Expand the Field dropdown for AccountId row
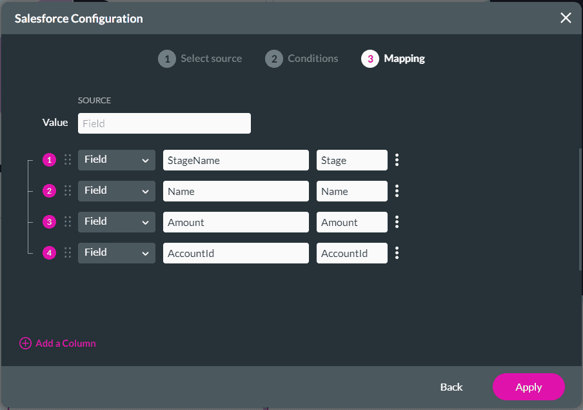 point(117,253)
